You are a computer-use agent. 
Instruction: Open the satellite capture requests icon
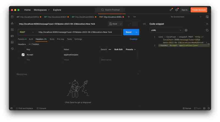click(x=171, y=10)
